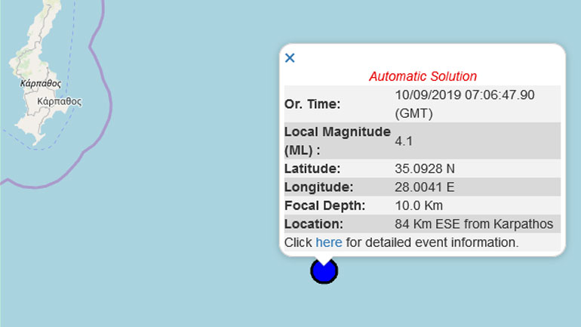The image size is (581, 327).
Task: Click the latitude value 35.0928 N
Action: point(425,168)
